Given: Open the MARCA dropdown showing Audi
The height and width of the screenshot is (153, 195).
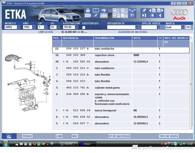Looking at the screenshot, I should click(x=183, y=27).
